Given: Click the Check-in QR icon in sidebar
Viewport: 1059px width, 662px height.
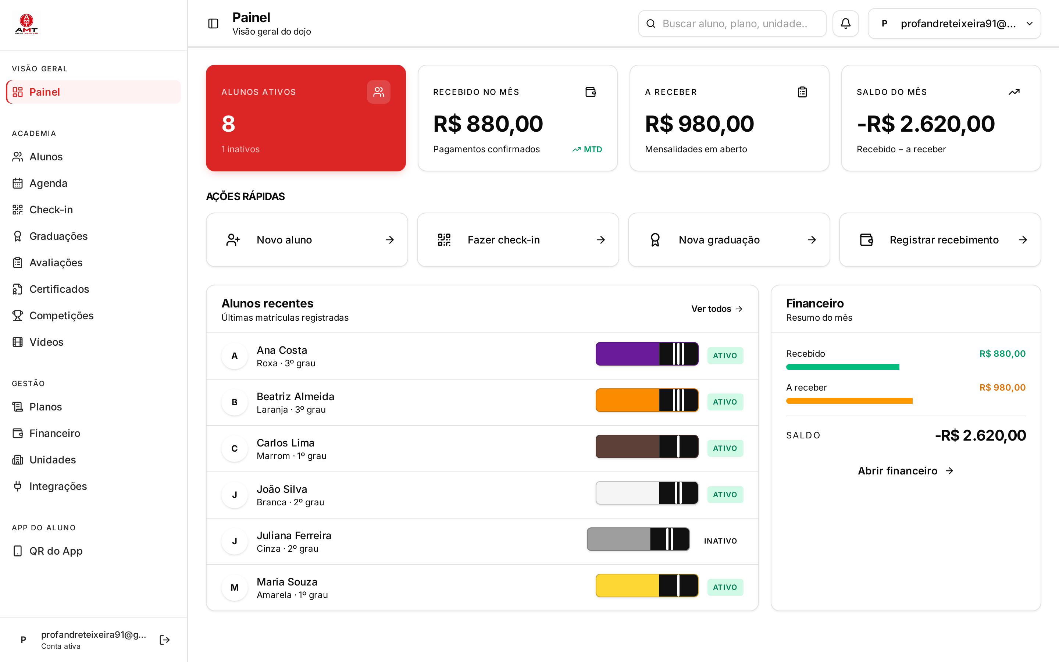Looking at the screenshot, I should pos(18,210).
